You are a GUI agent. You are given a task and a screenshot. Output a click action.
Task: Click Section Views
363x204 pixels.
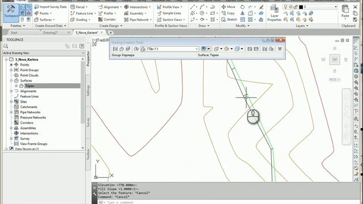(171, 20)
